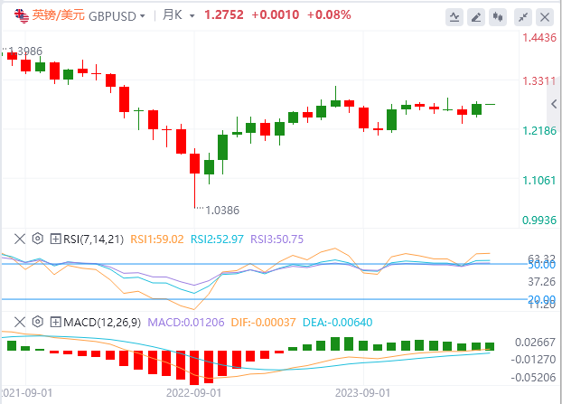Click the 1.3311 price axis label

pos(539,81)
